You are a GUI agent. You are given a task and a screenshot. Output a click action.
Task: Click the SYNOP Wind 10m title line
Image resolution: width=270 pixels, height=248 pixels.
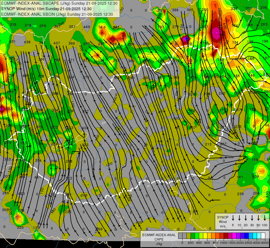pos(46,9)
